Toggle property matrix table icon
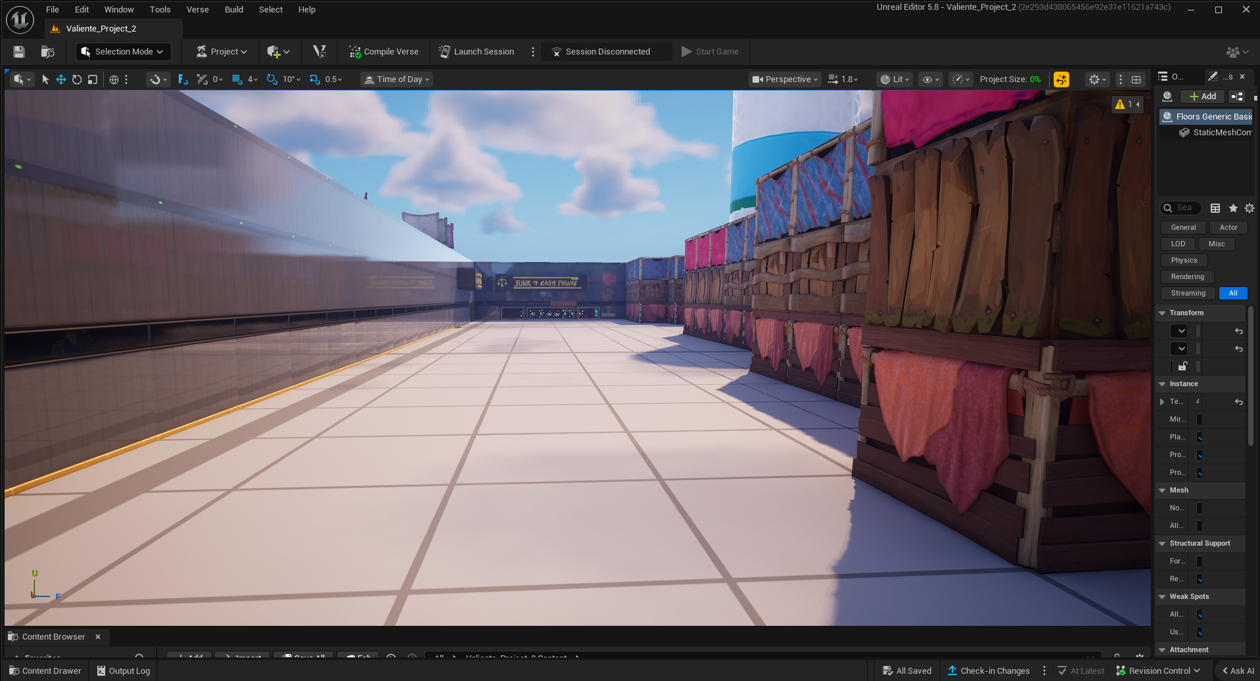Screen dimensions: 1260x681 tap(1215, 208)
